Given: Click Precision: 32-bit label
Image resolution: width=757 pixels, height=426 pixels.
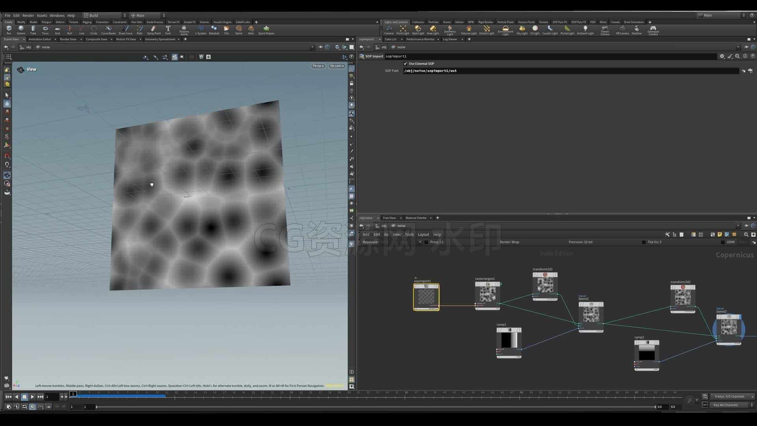Looking at the screenshot, I should coord(580,242).
